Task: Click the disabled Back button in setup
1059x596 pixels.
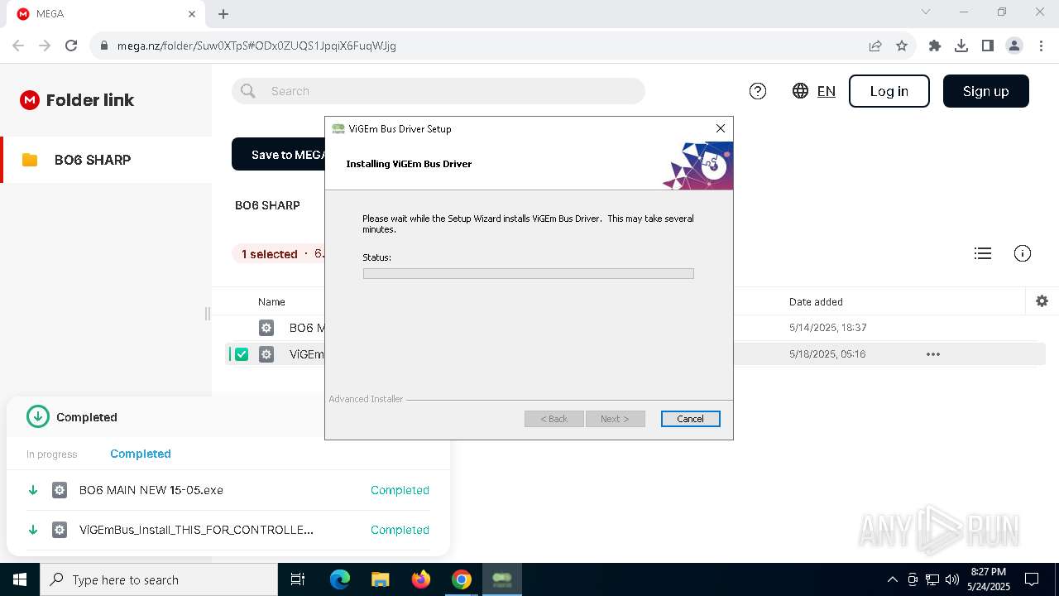Action: pyautogui.click(x=554, y=419)
